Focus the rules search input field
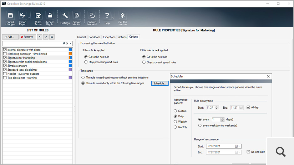The width and height of the screenshot is (294, 165). coord(32,43)
